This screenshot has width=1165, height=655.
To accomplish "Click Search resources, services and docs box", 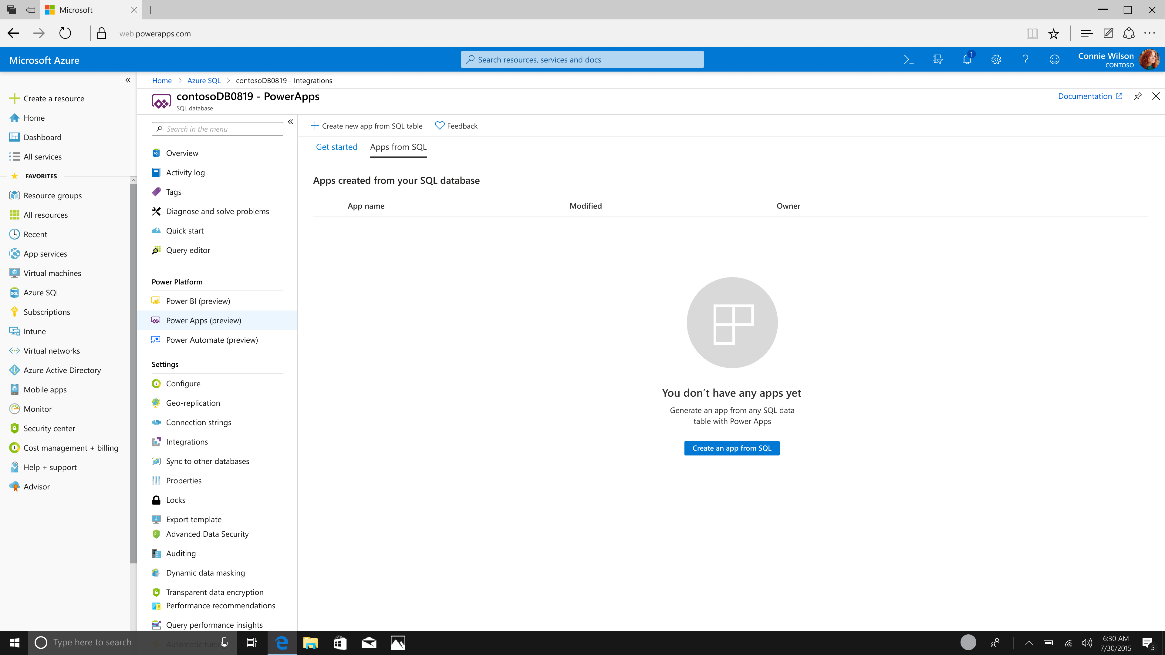I will 582,60.
